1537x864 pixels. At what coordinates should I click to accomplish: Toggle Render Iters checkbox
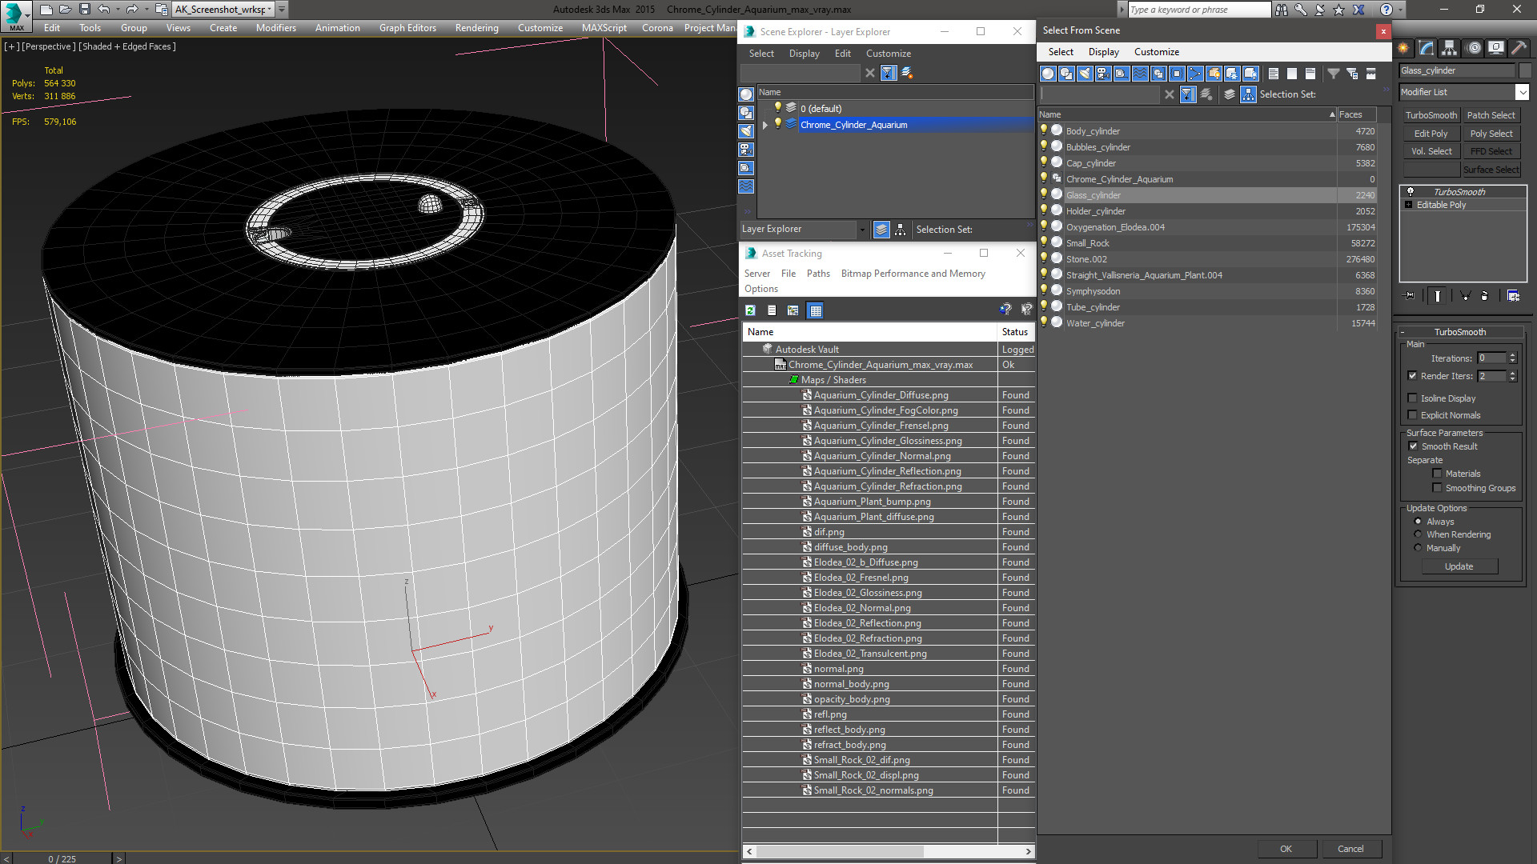(1413, 376)
